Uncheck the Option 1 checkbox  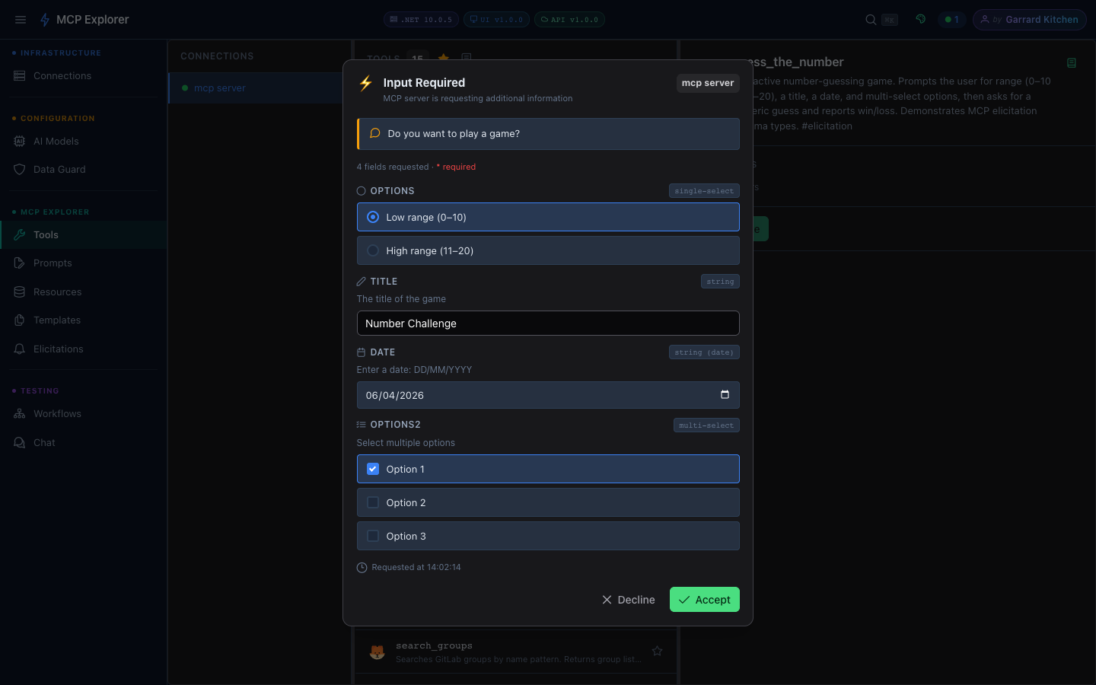[x=373, y=469]
